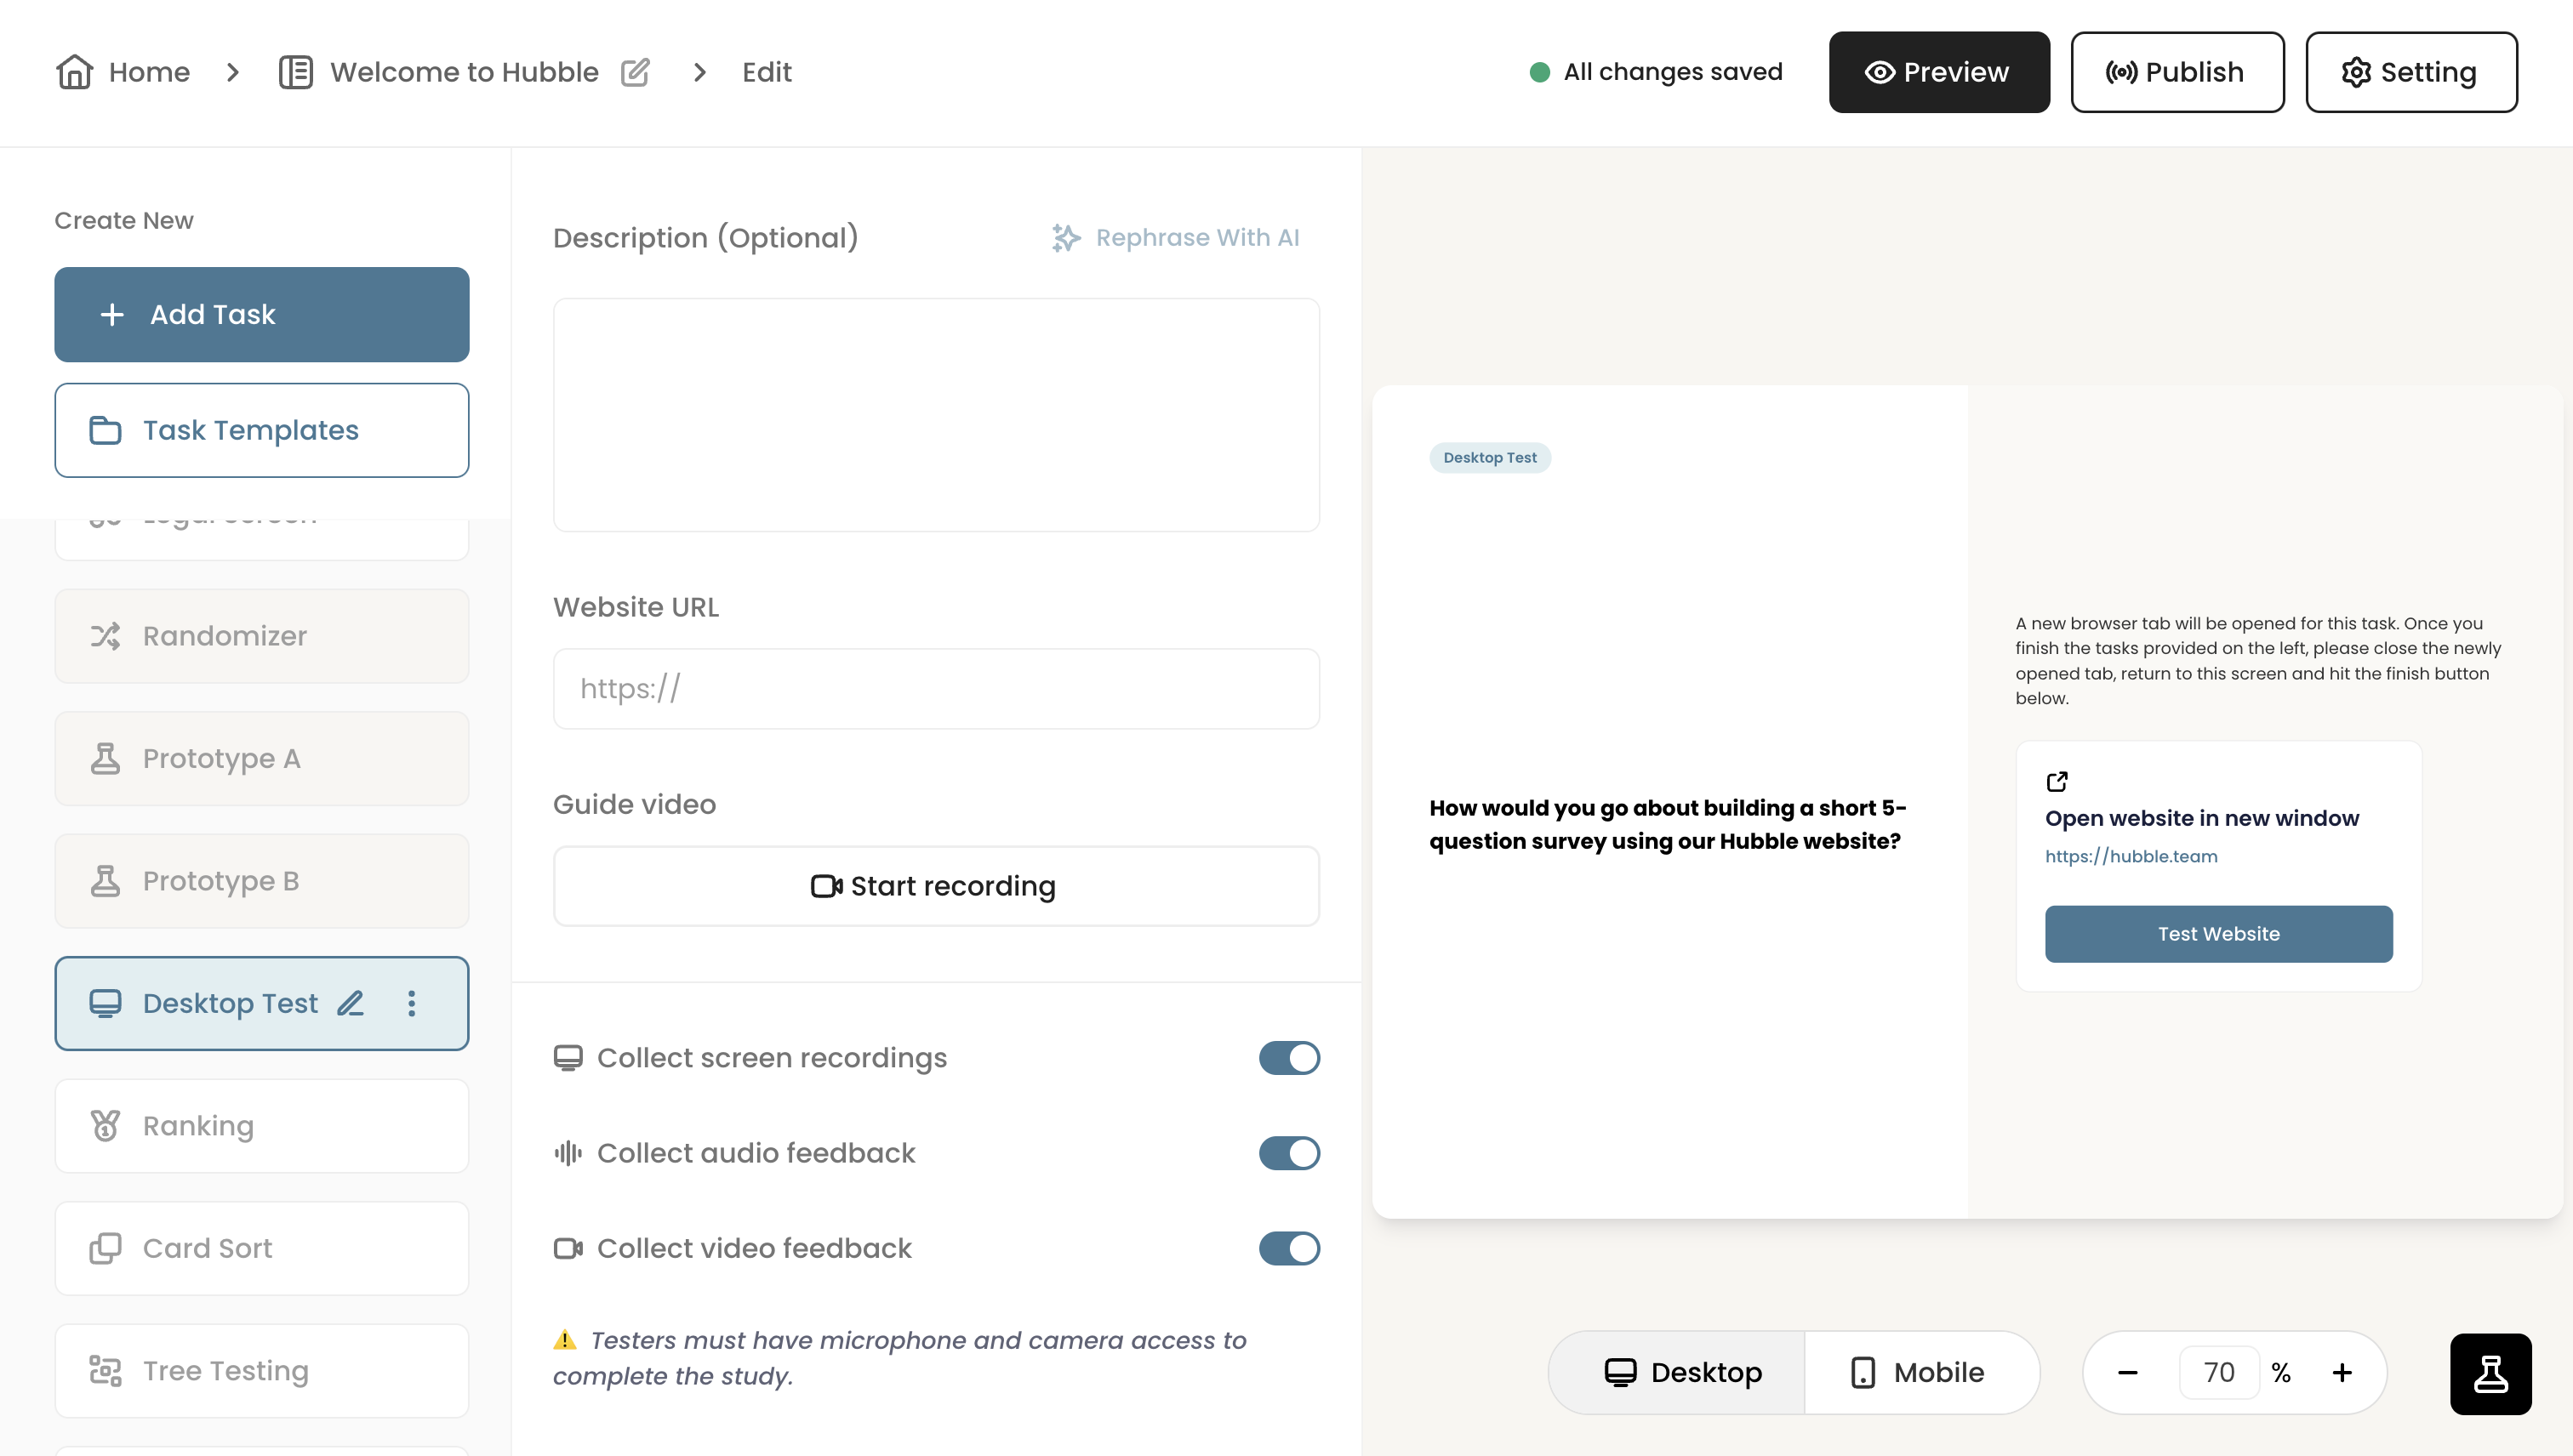Open Task Templates

click(x=262, y=430)
